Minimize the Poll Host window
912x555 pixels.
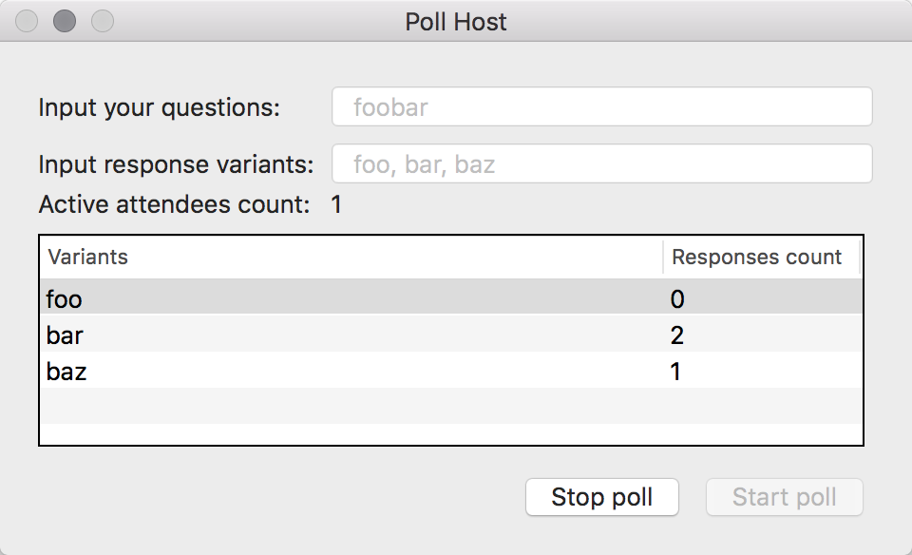65,21
